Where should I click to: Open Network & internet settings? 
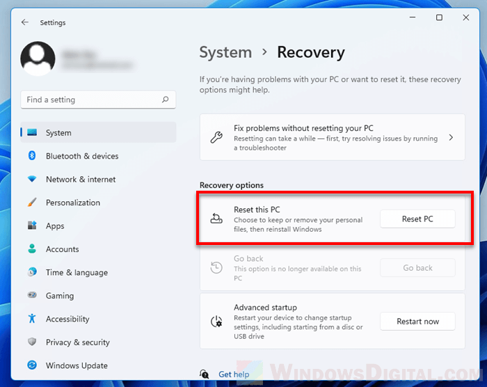click(81, 180)
